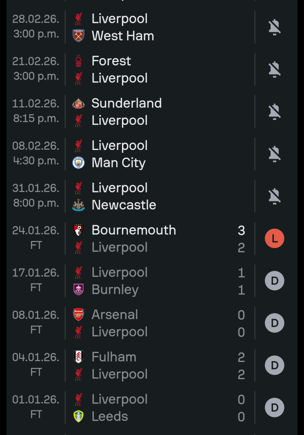Toggle bell for Liverpool vs Man City

(x=275, y=154)
